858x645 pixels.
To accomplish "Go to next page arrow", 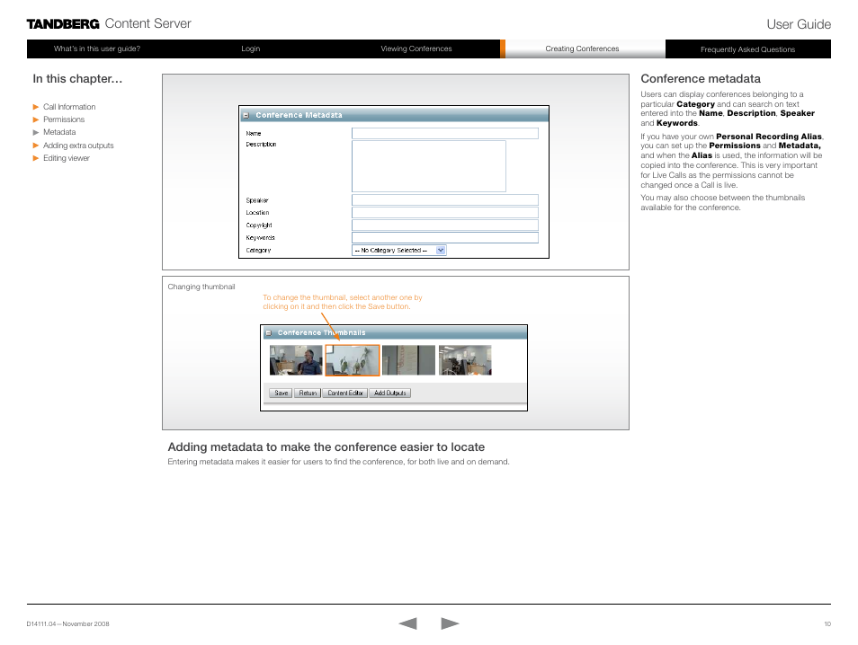I will point(450,623).
